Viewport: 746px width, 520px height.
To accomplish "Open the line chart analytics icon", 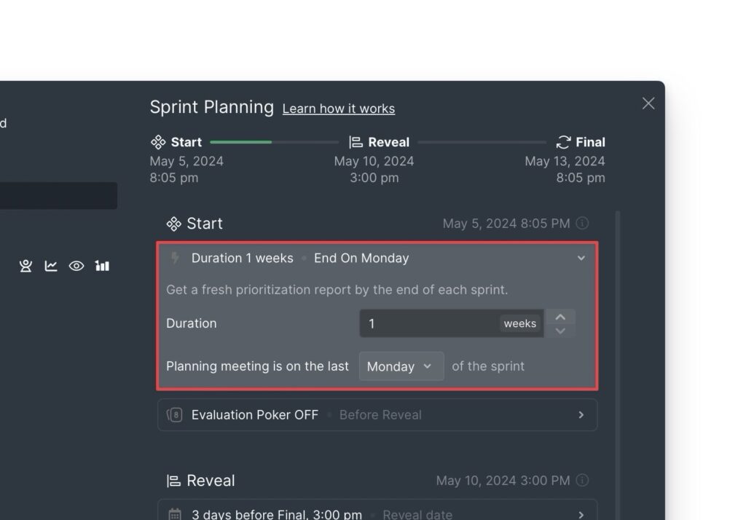I will pyautogui.click(x=51, y=266).
